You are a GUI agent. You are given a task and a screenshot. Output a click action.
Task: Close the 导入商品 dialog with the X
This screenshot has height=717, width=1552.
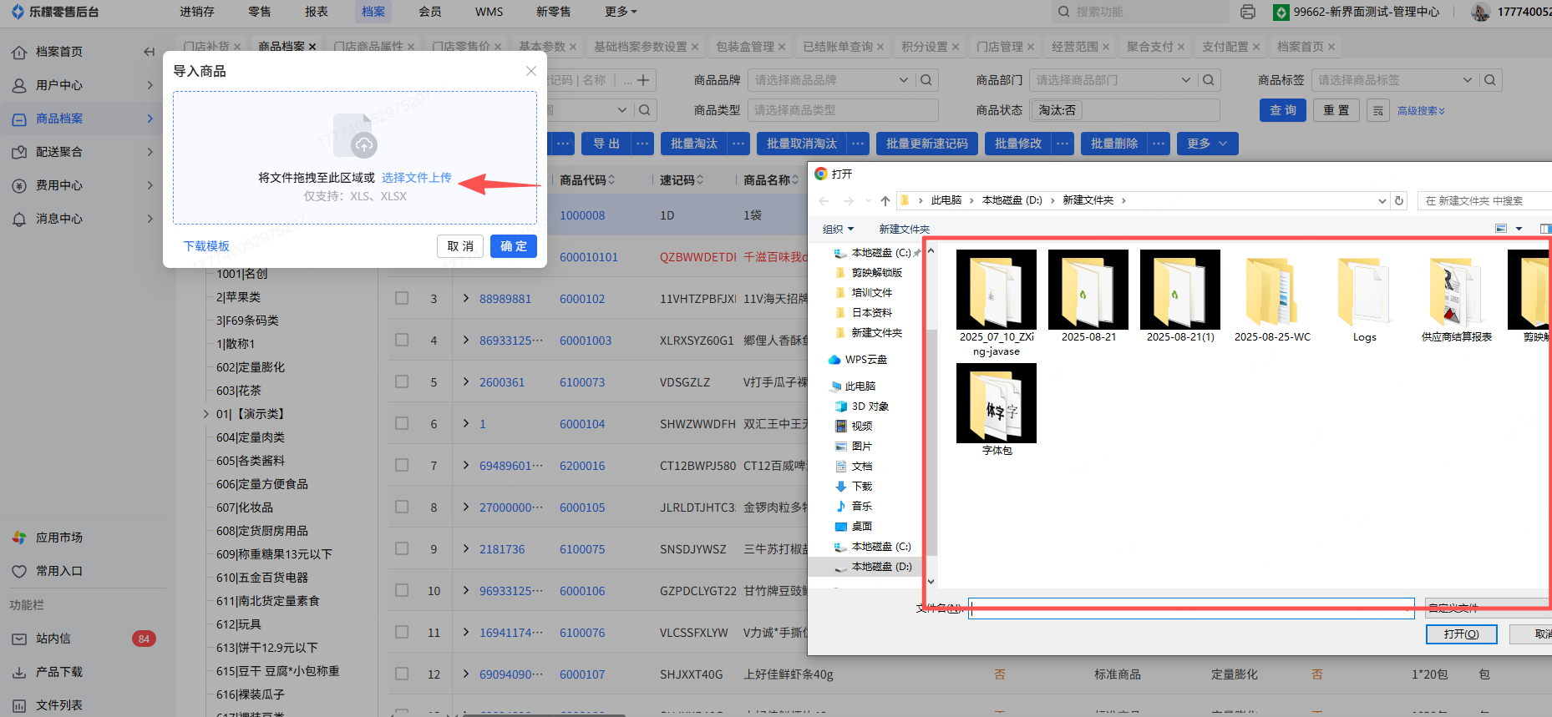(530, 71)
